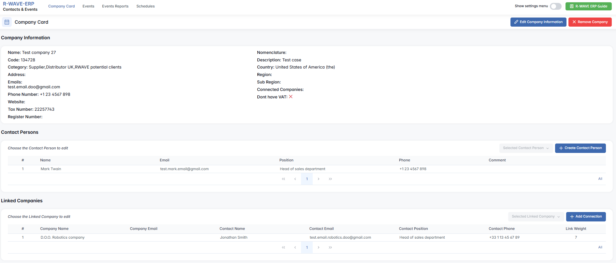Click the calendar icon beside Company Card title
The image size is (616, 263).
(7, 22)
